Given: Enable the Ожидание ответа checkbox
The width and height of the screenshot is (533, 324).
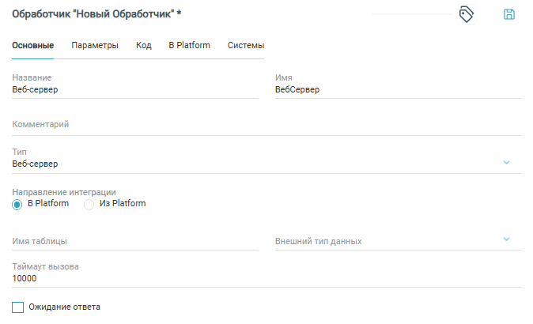Looking at the screenshot, I should click(18, 307).
